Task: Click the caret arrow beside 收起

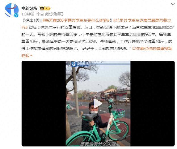Action: (31, 56)
